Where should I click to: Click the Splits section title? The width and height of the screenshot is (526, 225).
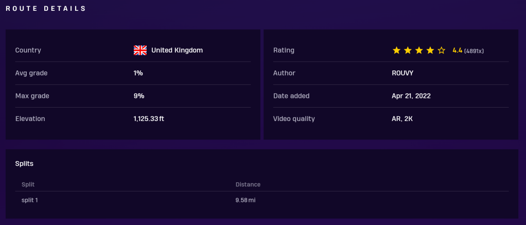[24, 164]
